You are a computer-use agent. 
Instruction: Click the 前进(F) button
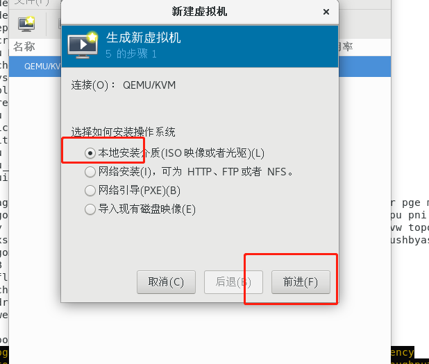tap(301, 282)
